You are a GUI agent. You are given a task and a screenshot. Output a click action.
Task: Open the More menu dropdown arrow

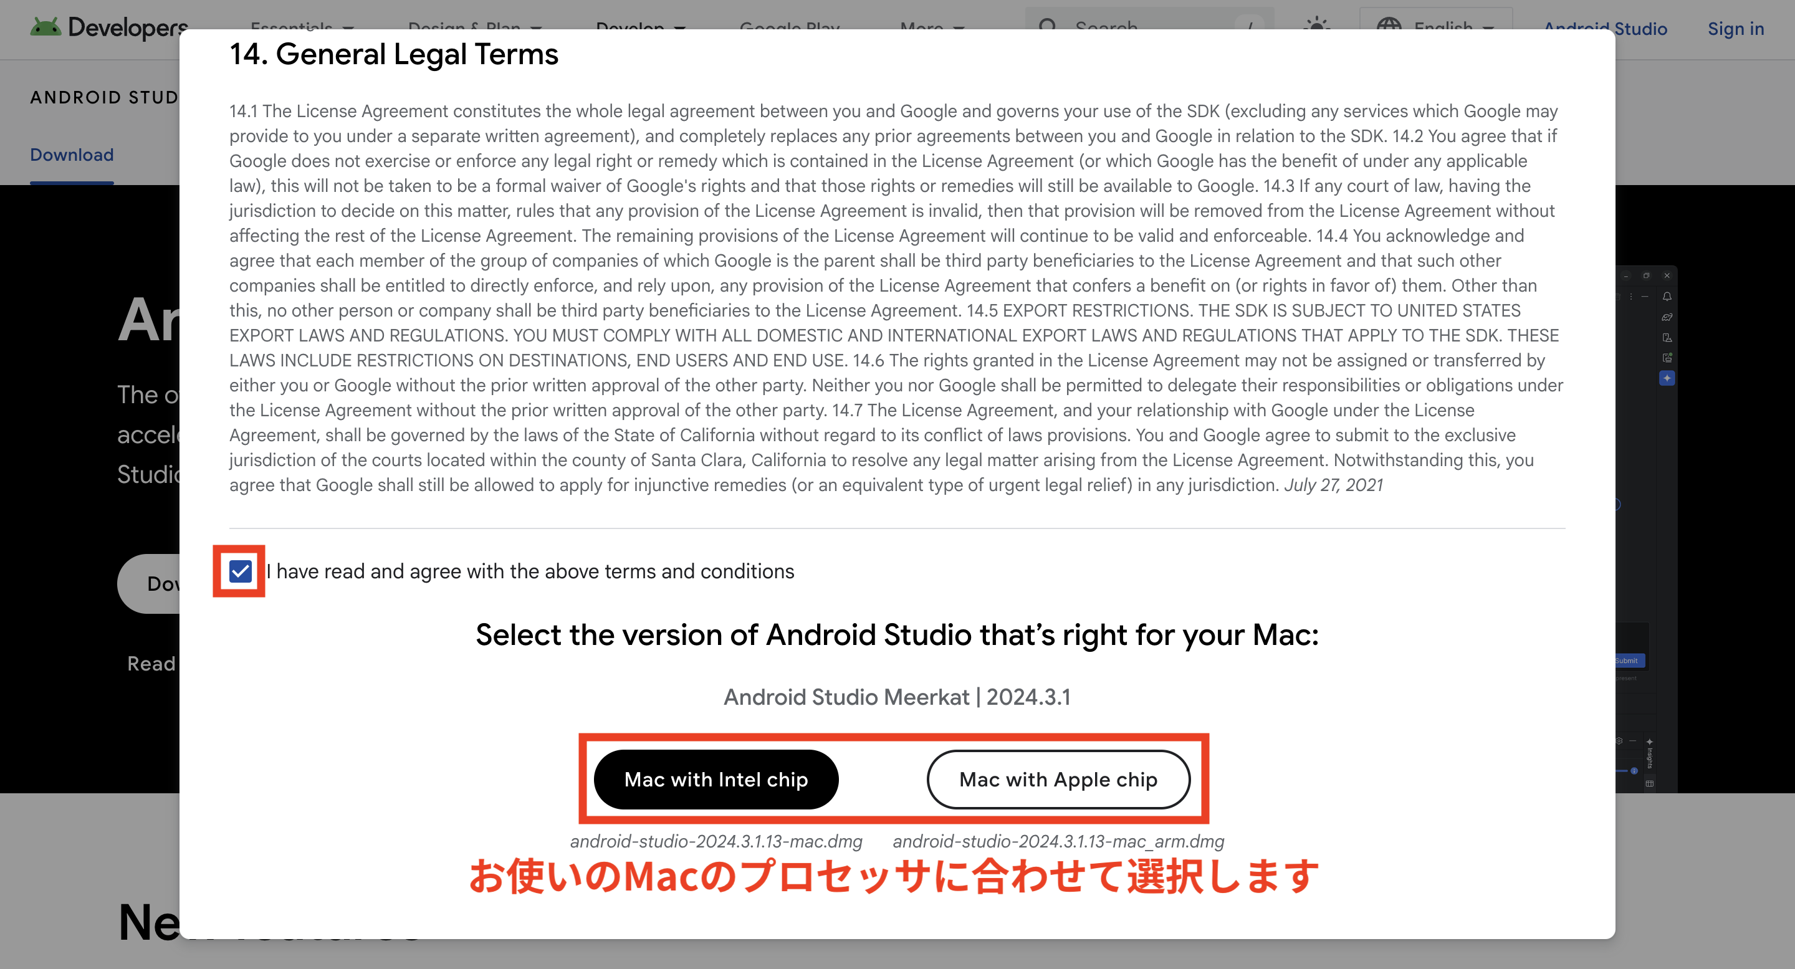[x=960, y=29]
